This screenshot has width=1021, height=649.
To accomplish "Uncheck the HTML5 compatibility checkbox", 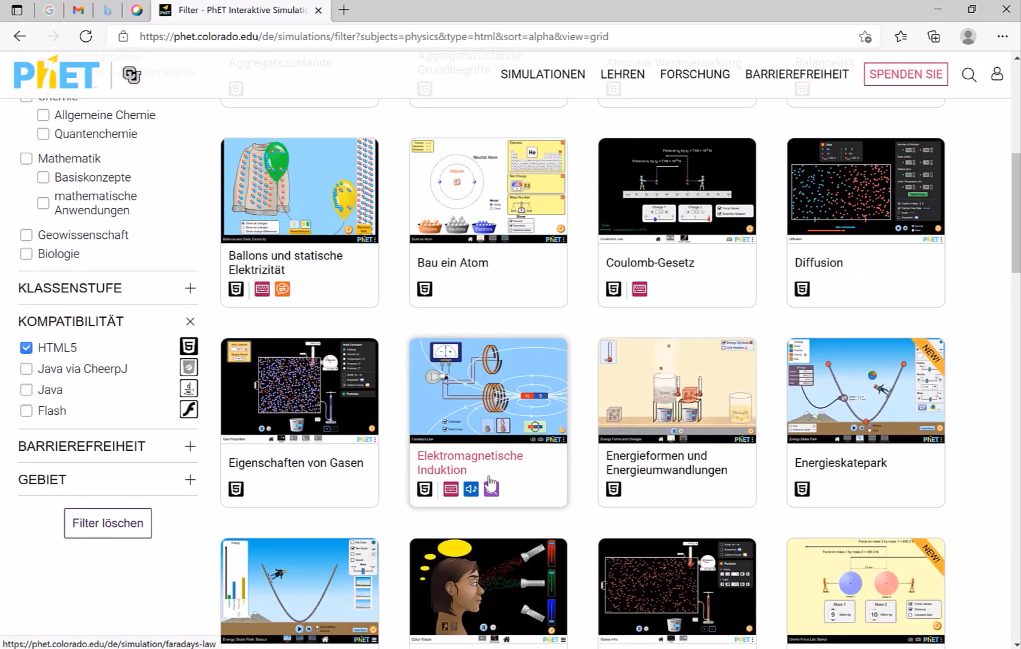I will [26, 348].
